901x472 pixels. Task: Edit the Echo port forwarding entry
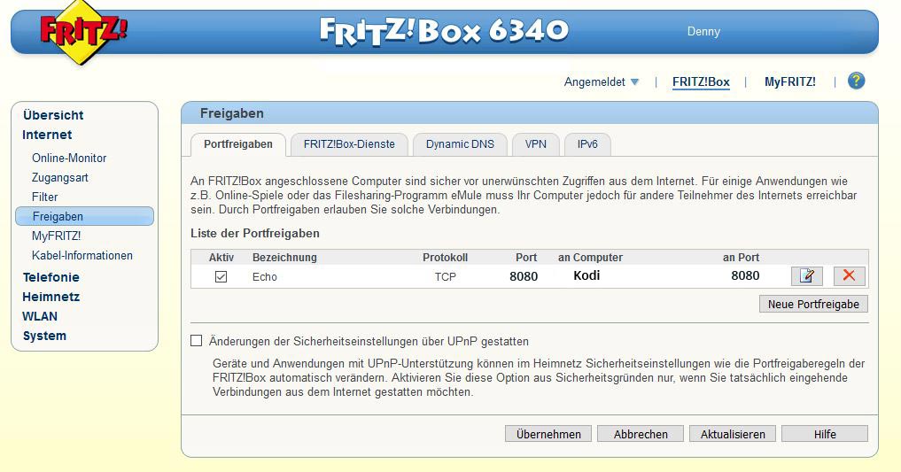pyautogui.click(x=807, y=276)
